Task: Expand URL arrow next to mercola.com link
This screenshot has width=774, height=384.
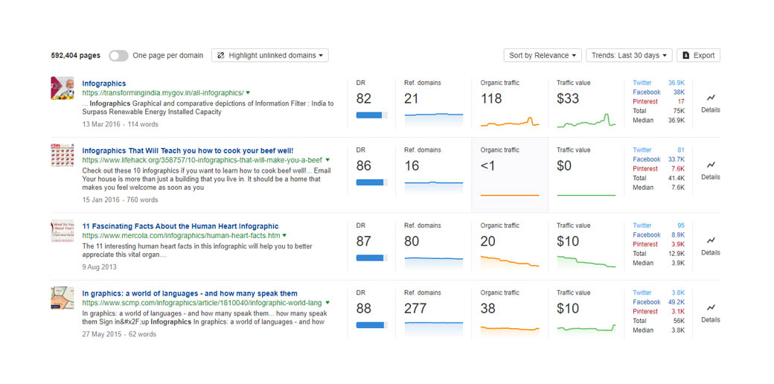Action: point(284,236)
